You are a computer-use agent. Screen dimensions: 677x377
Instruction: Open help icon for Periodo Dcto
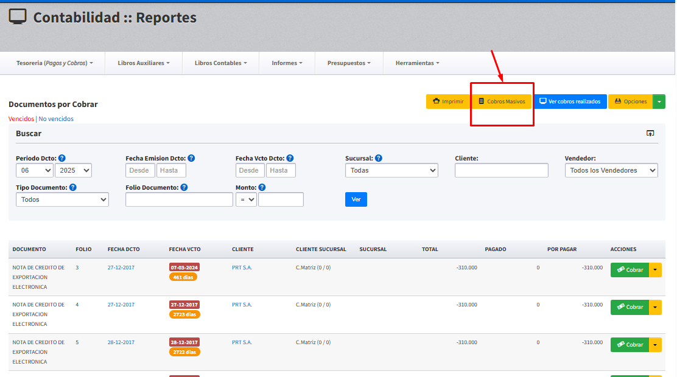tap(61, 158)
